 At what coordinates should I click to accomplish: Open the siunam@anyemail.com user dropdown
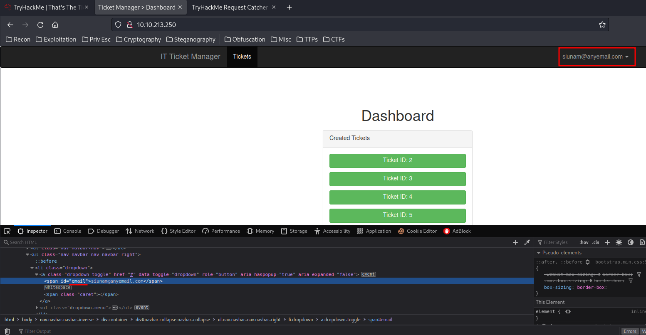pyautogui.click(x=595, y=57)
